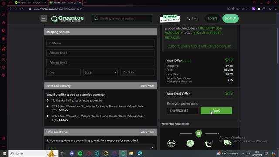Screen dimensions: 279x157
Task: Open the offer timeframe days dropdown
Action: point(100,147)
